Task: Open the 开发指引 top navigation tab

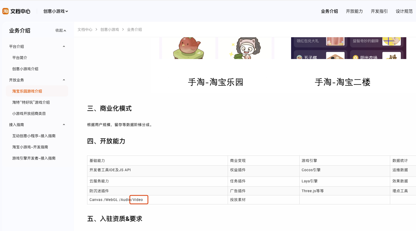Action: pyautogui.click(x=379, y=11)
